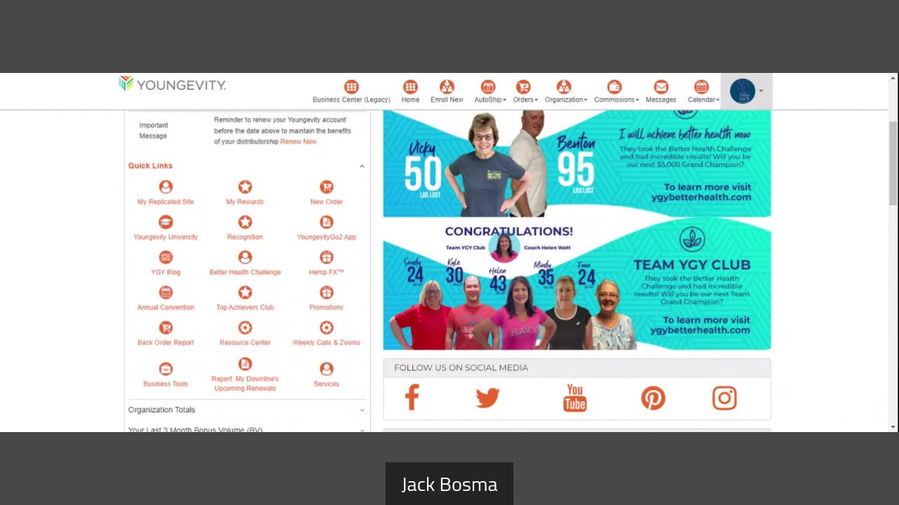The width and height of the screenshot is (899, 505).
Task: Click the Orders cart icon
Action: click(523, 87)
